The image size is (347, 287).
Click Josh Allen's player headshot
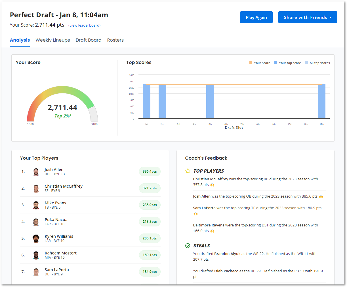click(x=36, y=172)
